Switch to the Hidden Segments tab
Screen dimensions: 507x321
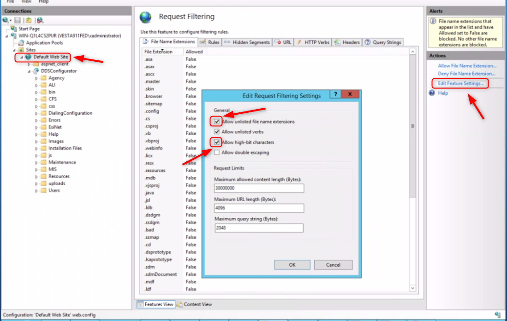[247, 42]
